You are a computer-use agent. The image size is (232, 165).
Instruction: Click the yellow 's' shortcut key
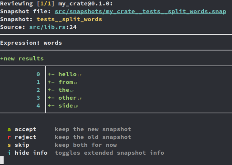[9, 145]
